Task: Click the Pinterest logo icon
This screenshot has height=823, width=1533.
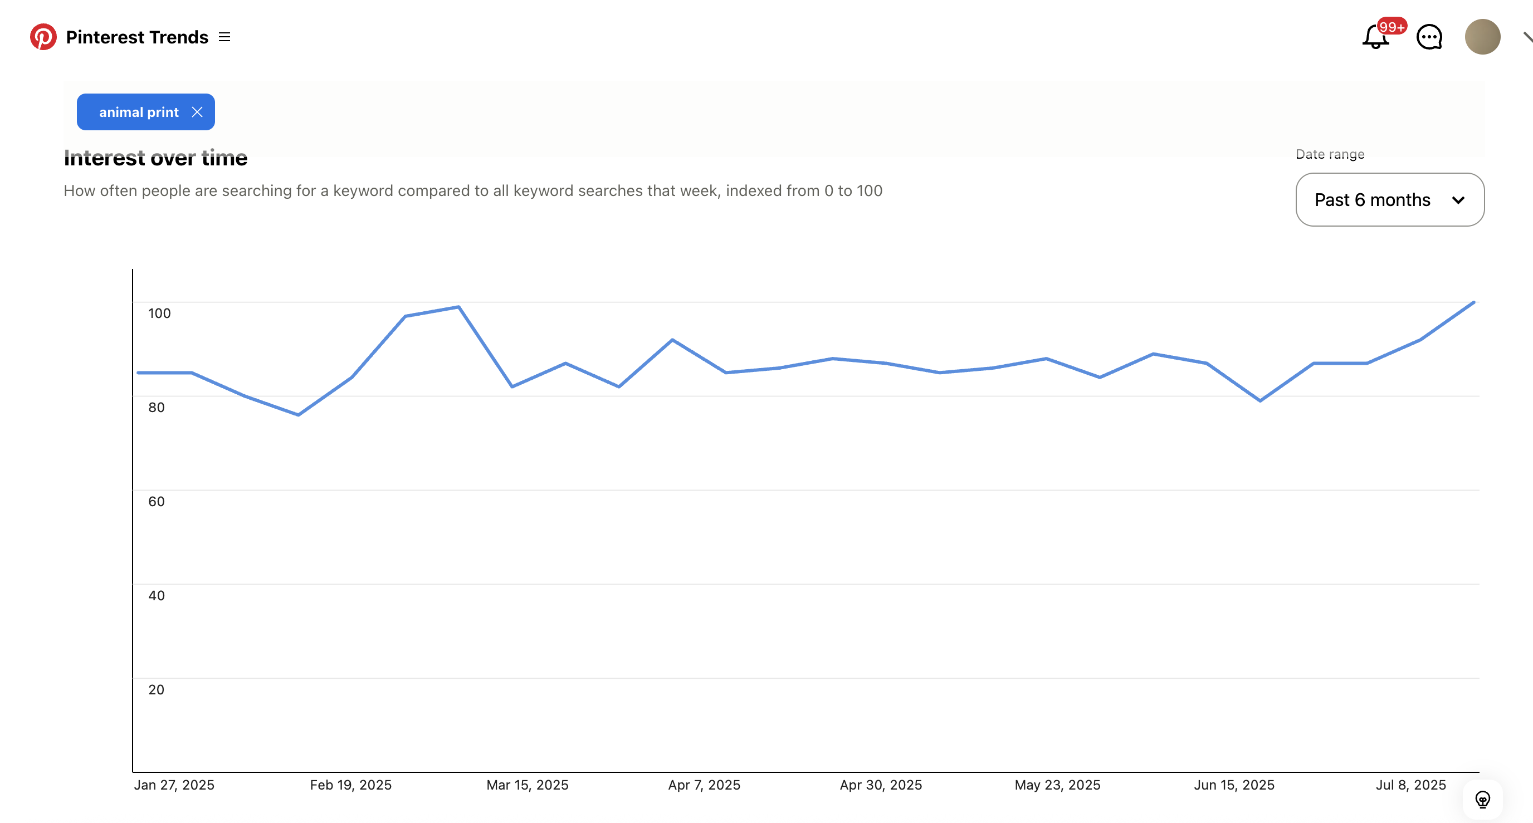Action: click(43, 37)
